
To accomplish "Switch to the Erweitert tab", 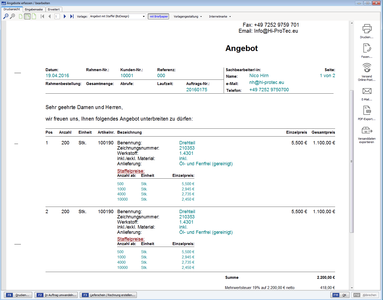I will tap(54, 9).
